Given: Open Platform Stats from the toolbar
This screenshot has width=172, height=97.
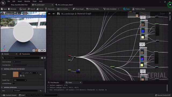Looking at the screenshot, I should 139,9.
